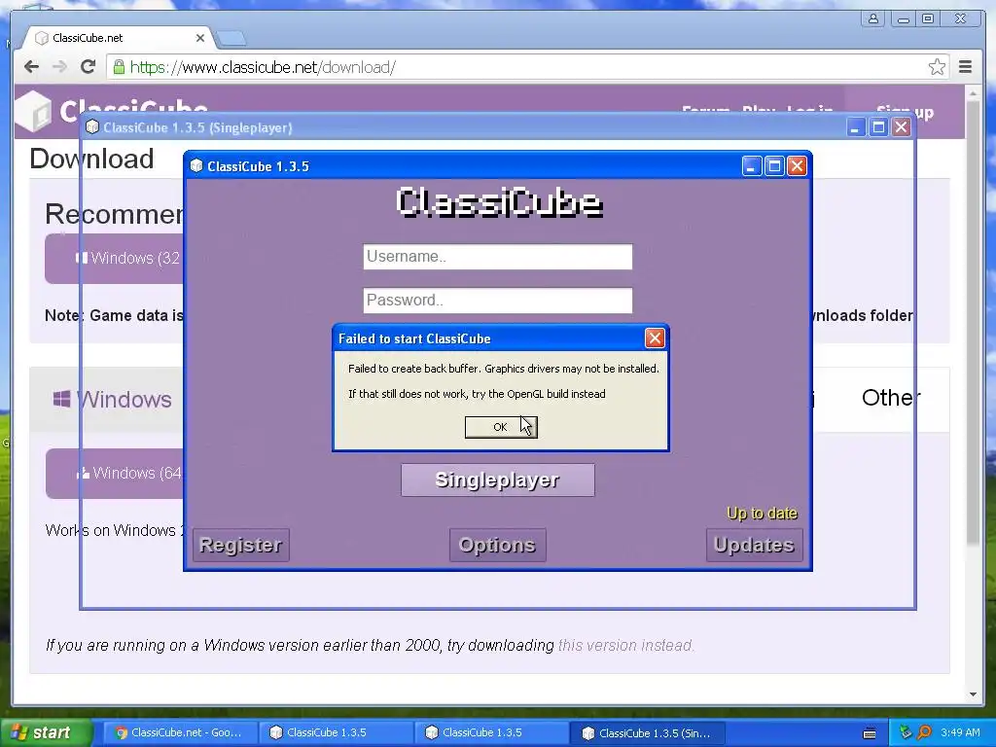Screen dimensions: 996x747
Task: Open the Chrome hamburger menu
Action: pyautogui.click(x=965, y=67)
